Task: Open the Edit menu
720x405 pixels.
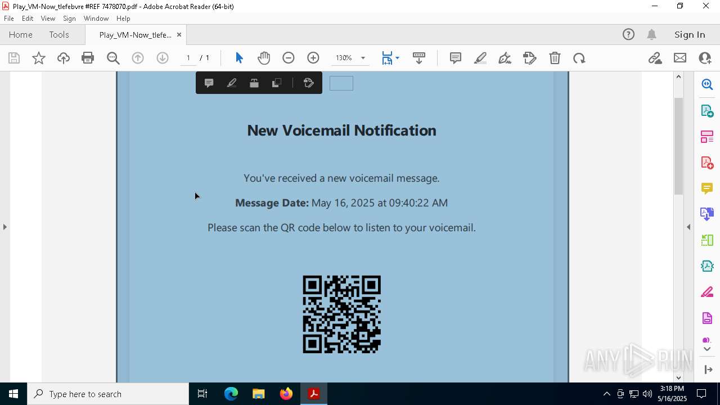Action: click(28, 19)
